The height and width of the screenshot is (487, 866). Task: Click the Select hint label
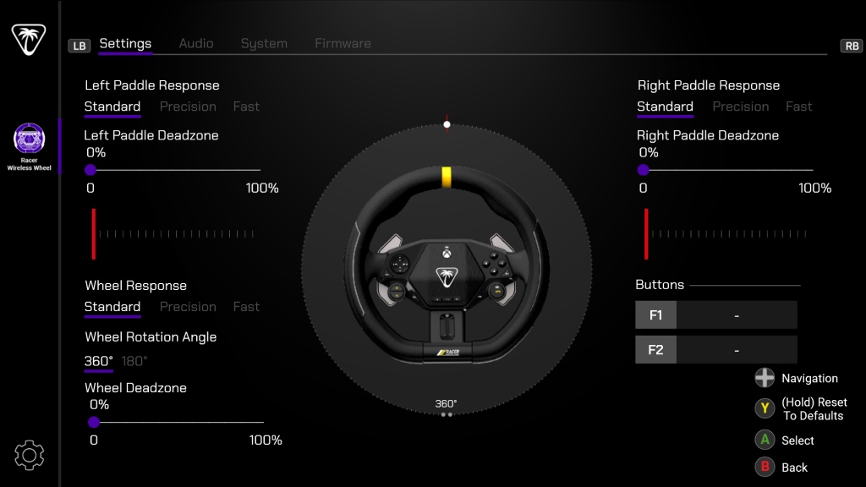coord(797,440)
